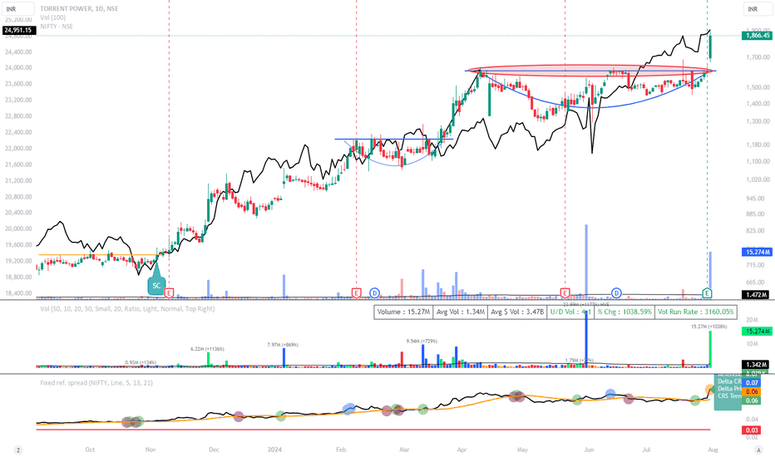Open the dividend D marker in mid-June

pos(616,293)
